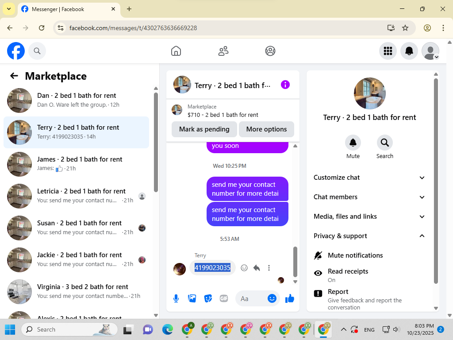Open more options for 4199023035 message
The width and height of the screenshot is (453, 340).
269,268
